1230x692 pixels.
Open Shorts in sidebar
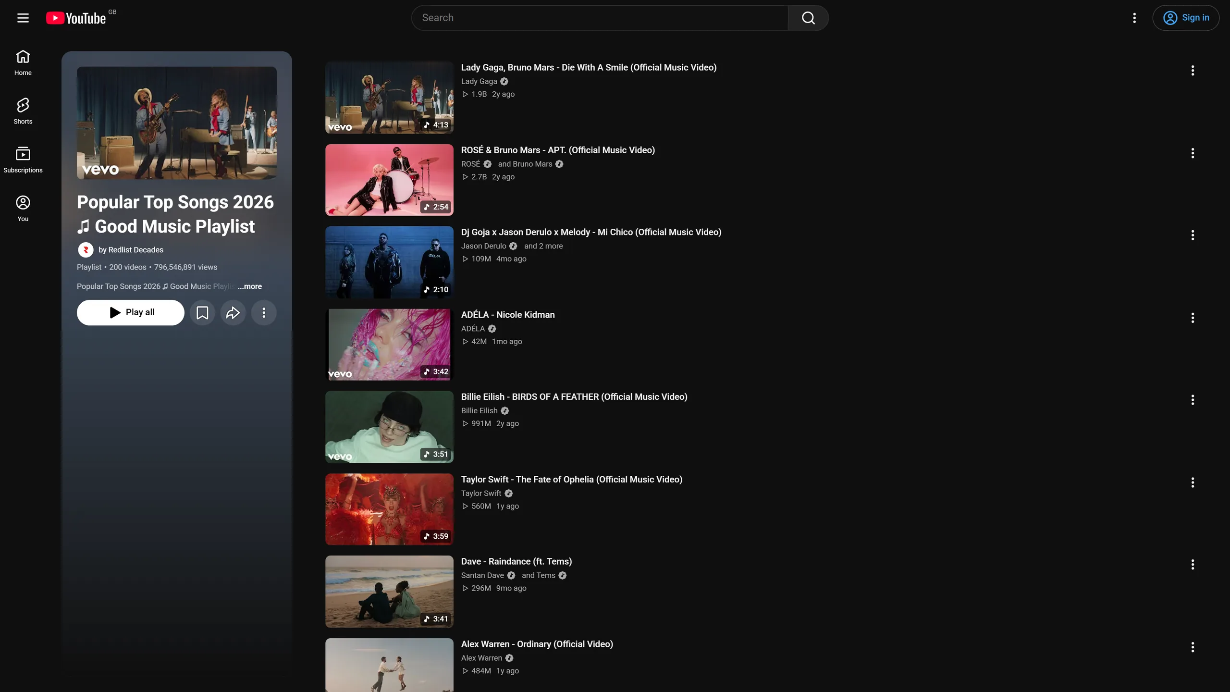click(x=23, y=111)
